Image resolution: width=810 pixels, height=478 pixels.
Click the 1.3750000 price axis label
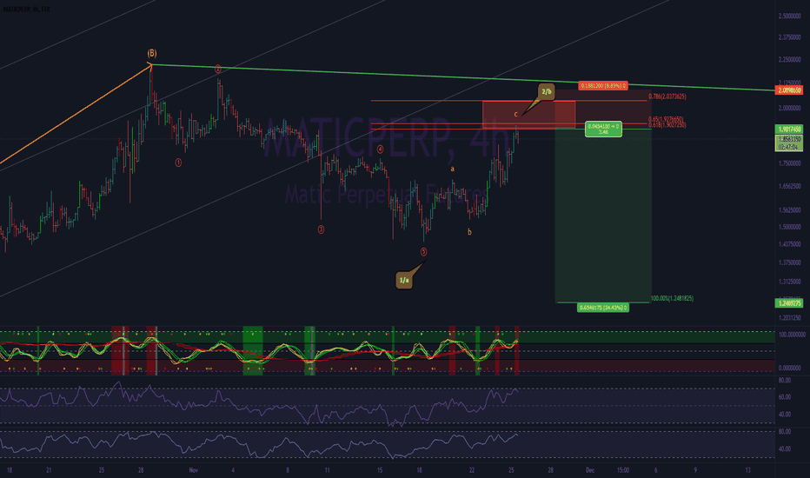(x=789, y=262)
